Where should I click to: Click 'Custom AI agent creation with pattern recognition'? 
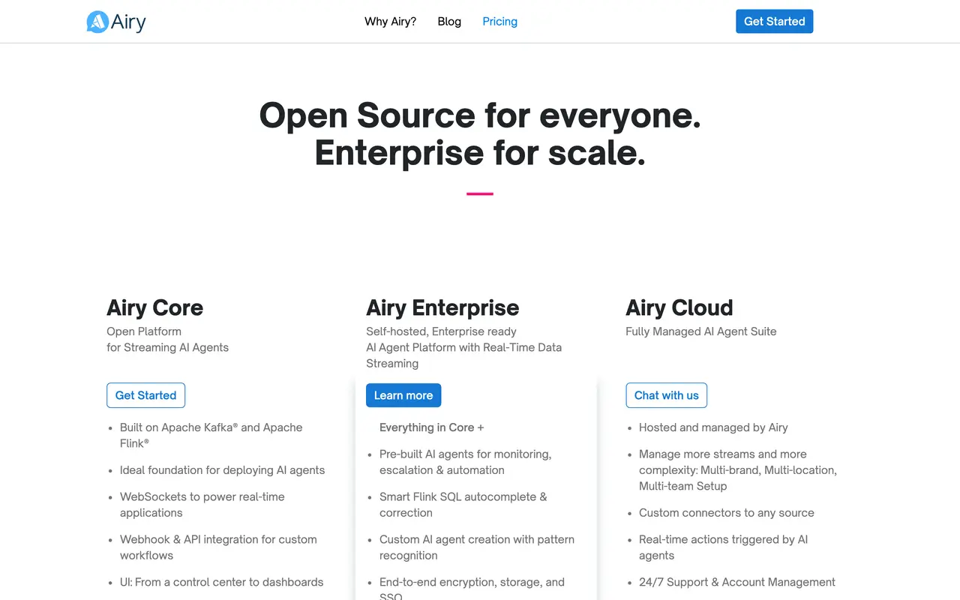point(477,547)
